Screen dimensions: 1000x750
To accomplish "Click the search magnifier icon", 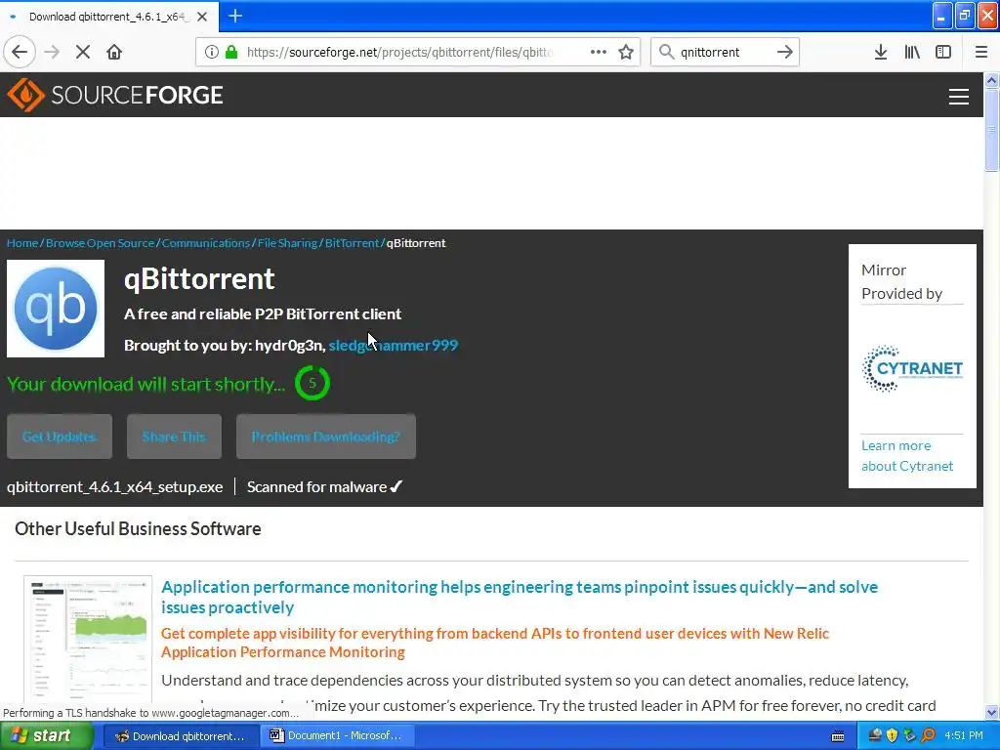I will coord(666,52).
